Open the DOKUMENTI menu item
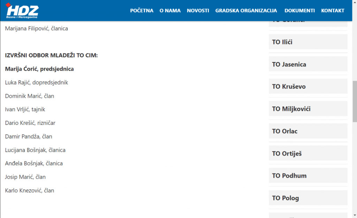Image resolution: width=357 pixels, height=218 pixels. pos(299,10)
